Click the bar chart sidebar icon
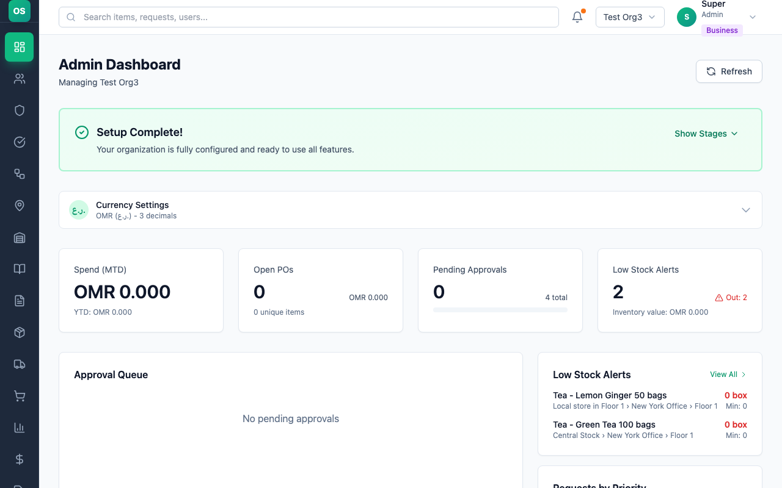The width and height of the screenshot is (782, 488). [20, 428]
